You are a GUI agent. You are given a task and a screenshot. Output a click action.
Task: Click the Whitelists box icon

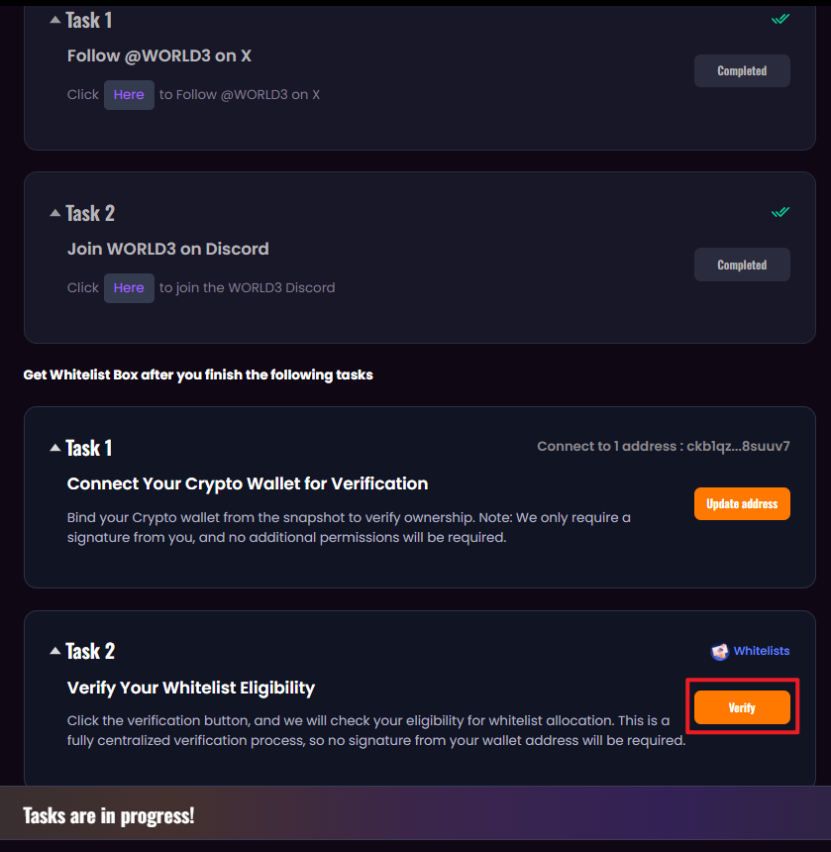720,651
